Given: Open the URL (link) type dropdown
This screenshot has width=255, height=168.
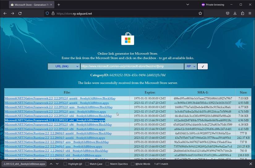Looking at the screenshot, I should (x=64, y=66).
